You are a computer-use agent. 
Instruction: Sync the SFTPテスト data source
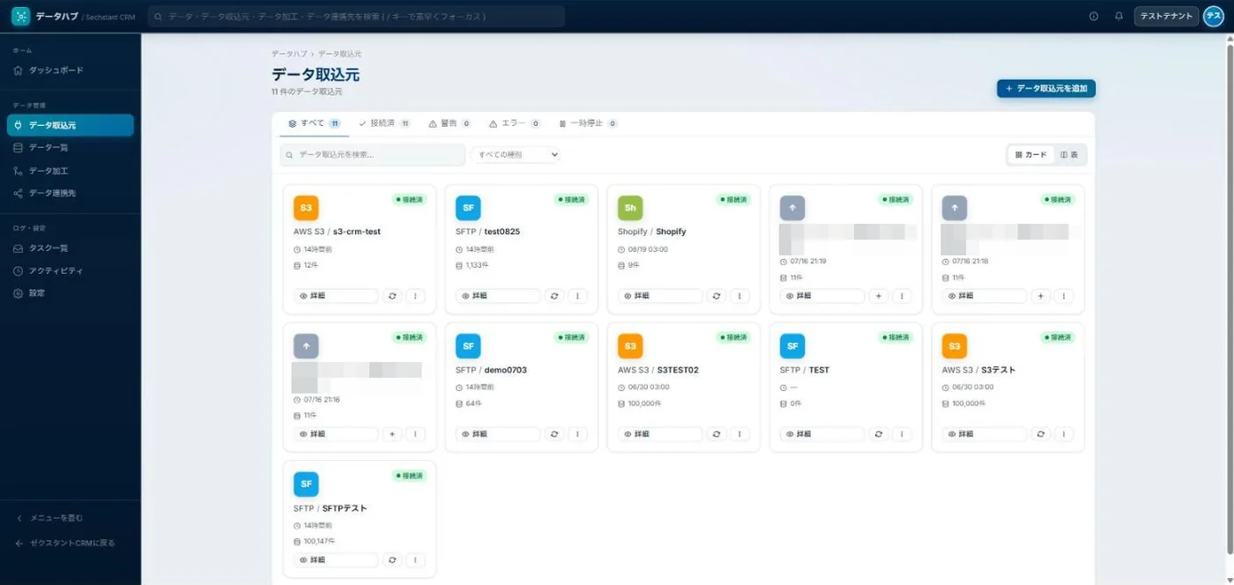point(392,560)
